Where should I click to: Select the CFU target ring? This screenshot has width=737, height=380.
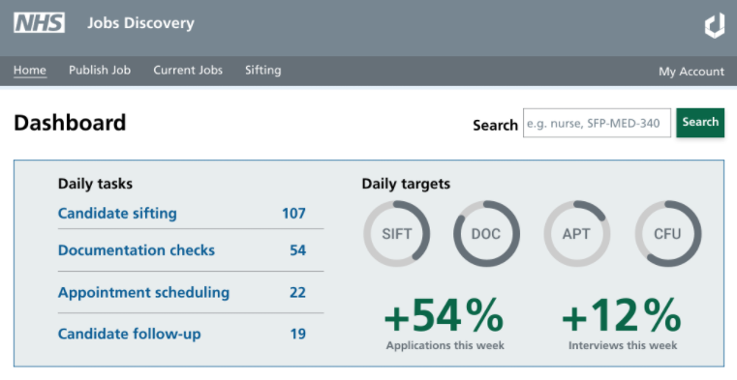point(668,234)
